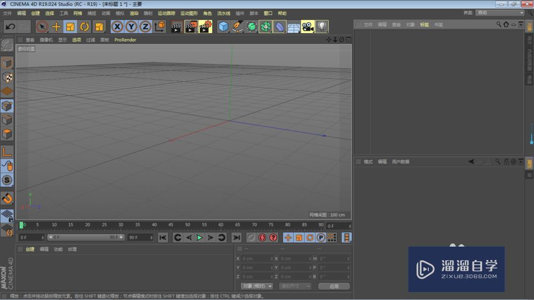The width and height of the screenshot is (534, 300).
Task: Toggle the Z axis lock
Action: coord(145,27)
